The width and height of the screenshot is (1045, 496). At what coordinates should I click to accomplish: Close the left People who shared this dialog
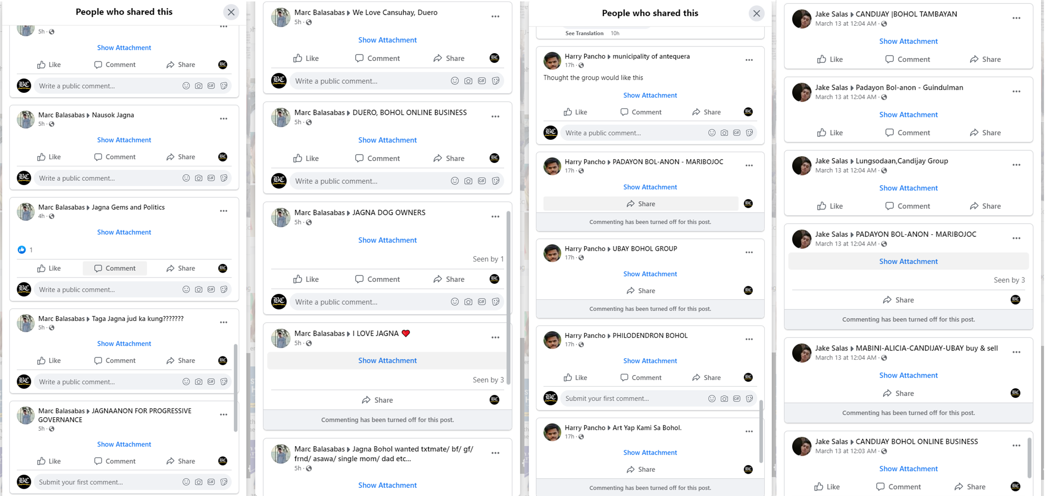[x=231, y=12]
